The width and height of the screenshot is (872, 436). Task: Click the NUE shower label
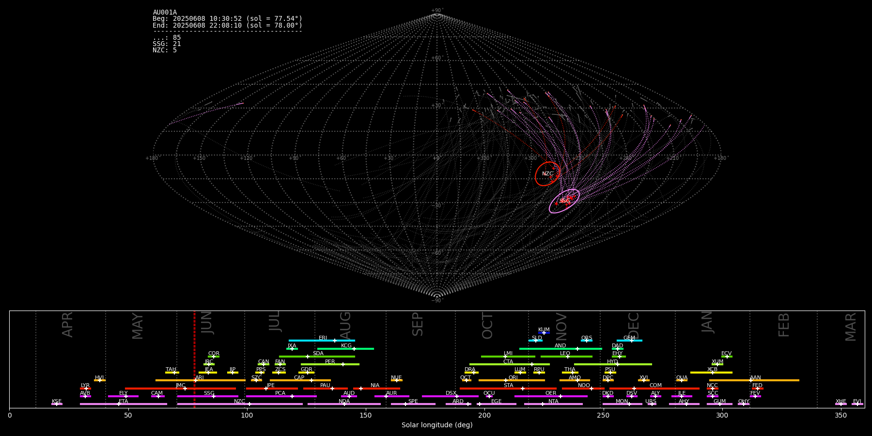396,378
